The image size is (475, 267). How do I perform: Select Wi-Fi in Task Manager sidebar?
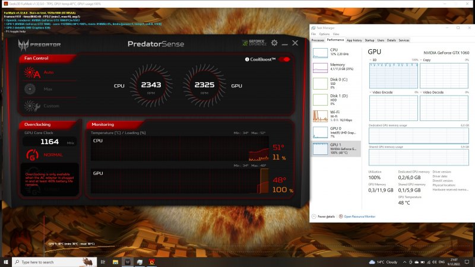coord(336,116)
